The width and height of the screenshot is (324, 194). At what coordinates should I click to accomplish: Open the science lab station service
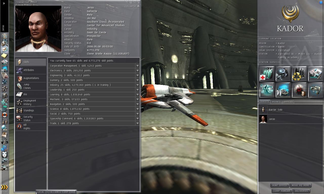283,90
